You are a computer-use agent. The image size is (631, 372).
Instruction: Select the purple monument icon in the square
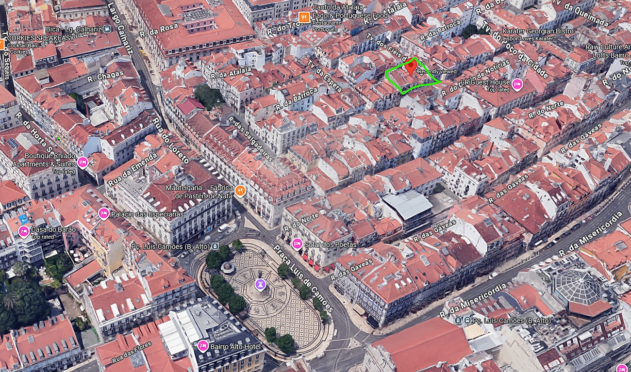point(261,285)
